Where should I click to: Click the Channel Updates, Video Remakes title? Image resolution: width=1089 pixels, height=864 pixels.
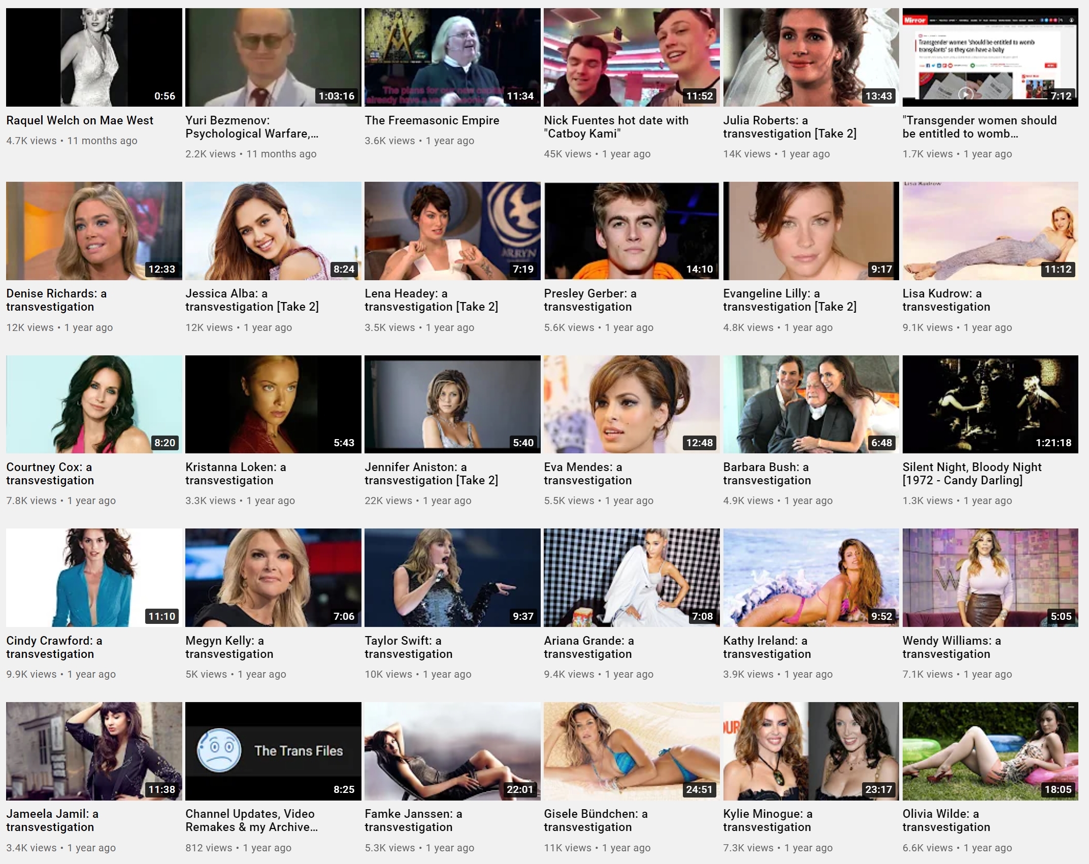pyautogui.click(x=252, y=820)
